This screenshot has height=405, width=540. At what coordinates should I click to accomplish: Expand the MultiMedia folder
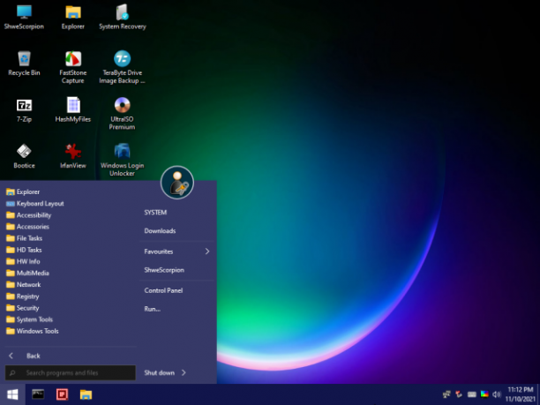click(x=71, y=274)
